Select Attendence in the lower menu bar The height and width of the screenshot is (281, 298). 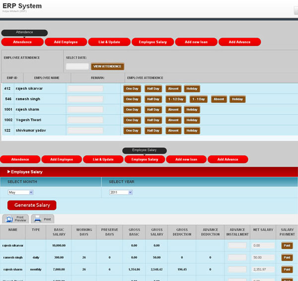pos(20,159)
